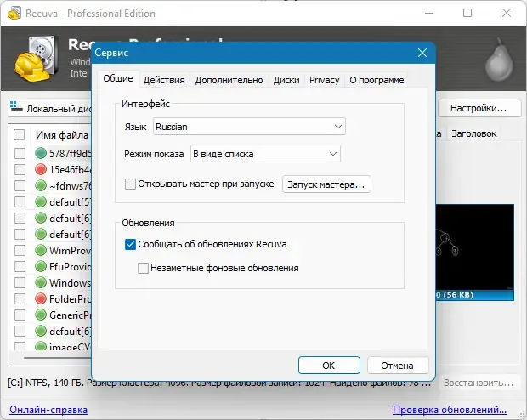Enable Открывать мастер при запуске checkbox
The image size is (527, 420).
click(x=130, y=184)
